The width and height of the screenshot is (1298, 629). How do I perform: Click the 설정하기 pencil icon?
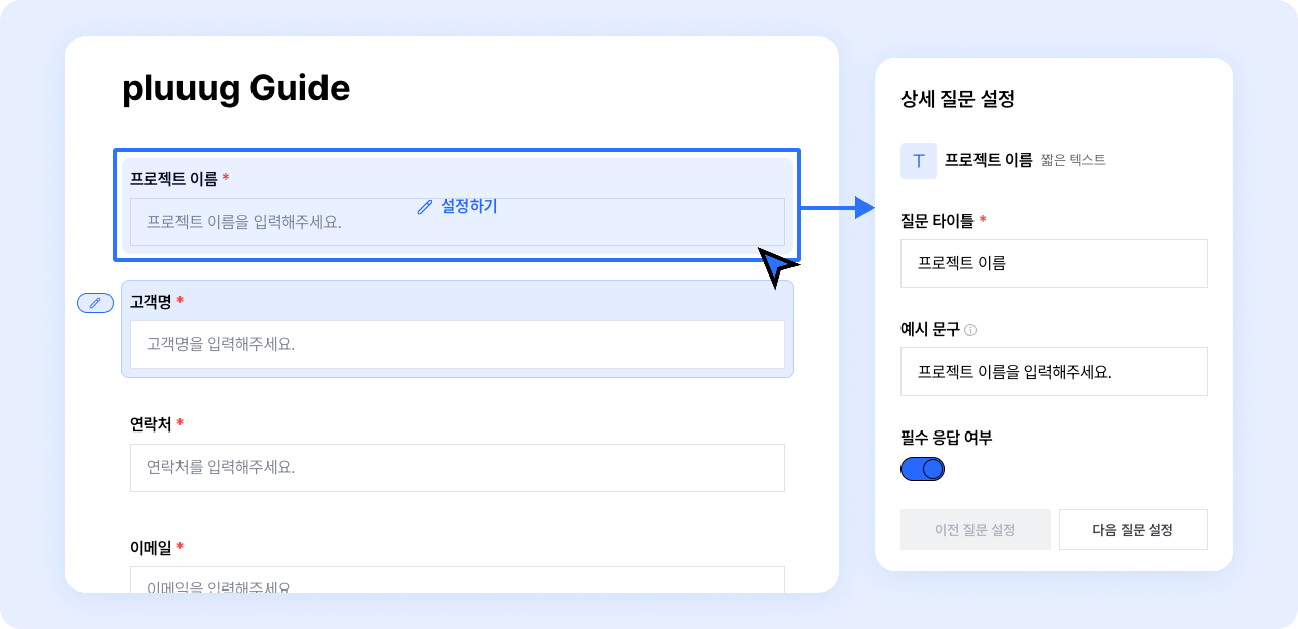pos(424,207)
